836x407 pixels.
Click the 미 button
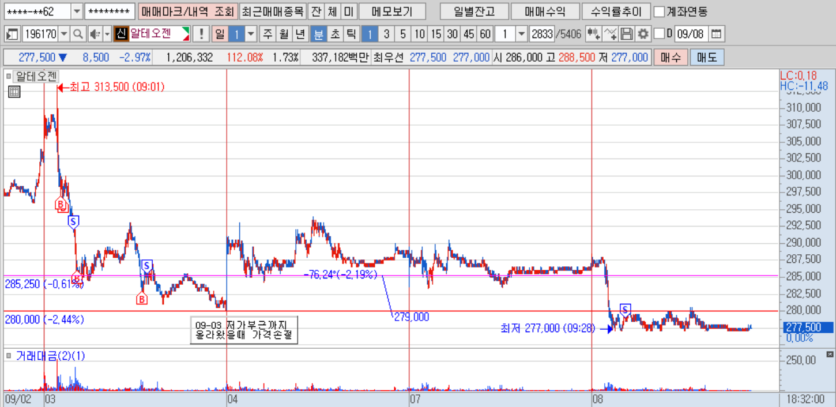[x=348, y=12]
